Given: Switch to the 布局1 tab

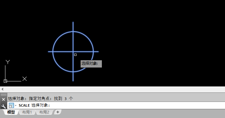Looking at the screenshot, I should coord(27,112).
